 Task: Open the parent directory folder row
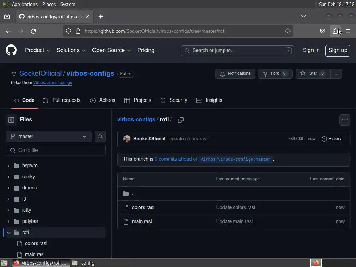pyautogui.click(x=234, y=194)
